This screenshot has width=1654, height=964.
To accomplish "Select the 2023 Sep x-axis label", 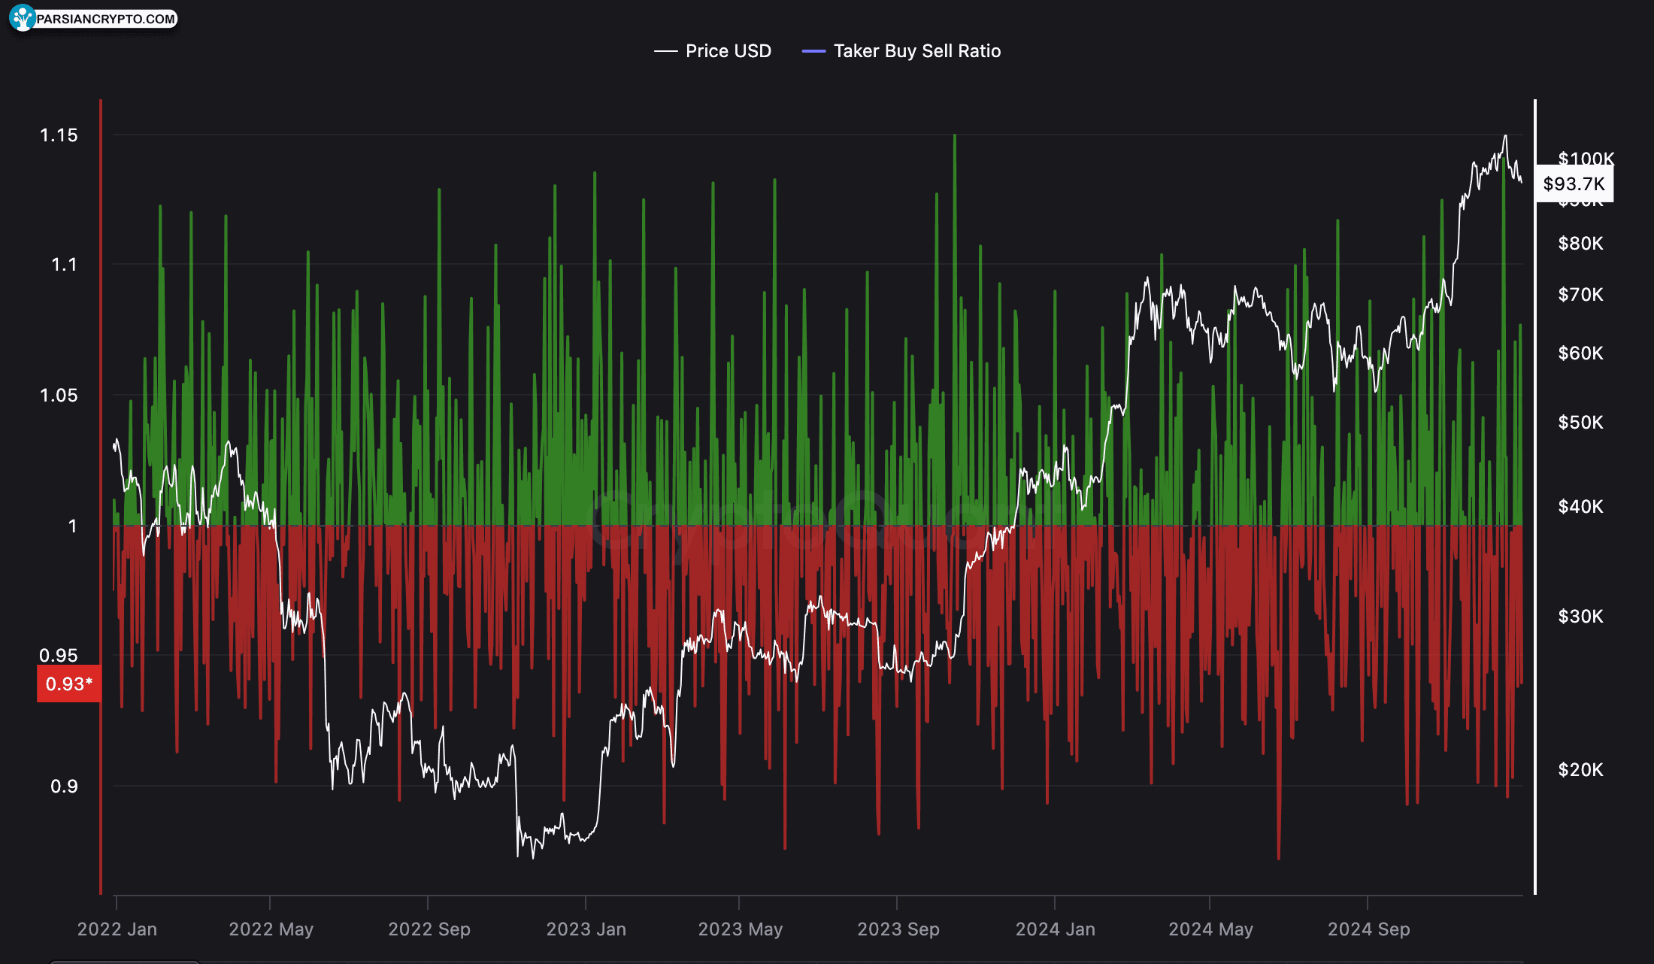I will click(898, 929).
